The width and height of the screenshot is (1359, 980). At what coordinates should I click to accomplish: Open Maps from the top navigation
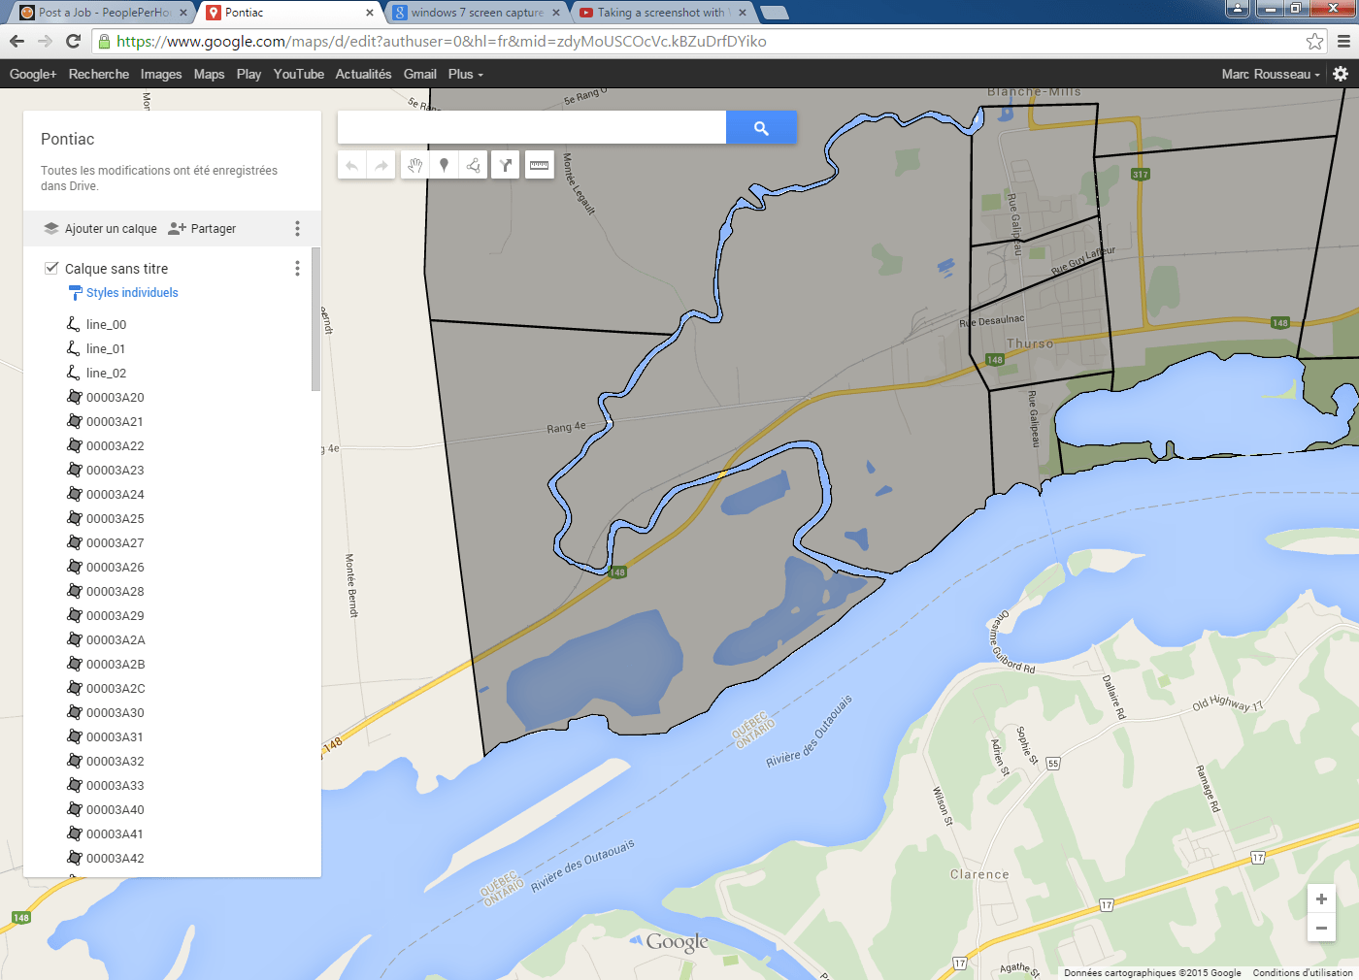point(209,74)
